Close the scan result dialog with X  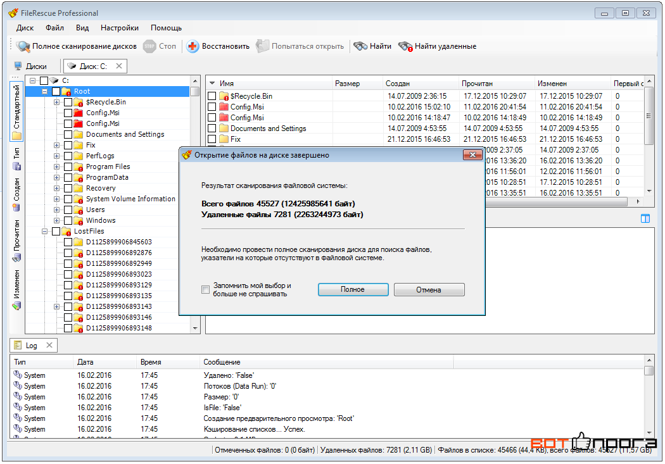pos(472,155)
